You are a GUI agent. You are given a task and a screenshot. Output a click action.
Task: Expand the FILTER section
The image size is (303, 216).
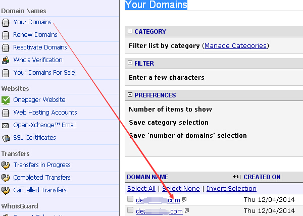130,63
